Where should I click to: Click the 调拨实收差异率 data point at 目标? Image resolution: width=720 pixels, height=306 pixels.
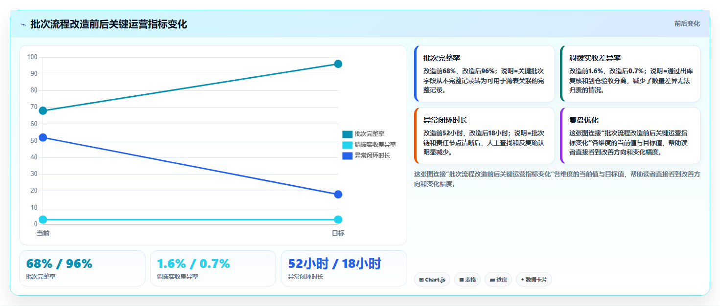pyautogui.click(x=338, y=220)
